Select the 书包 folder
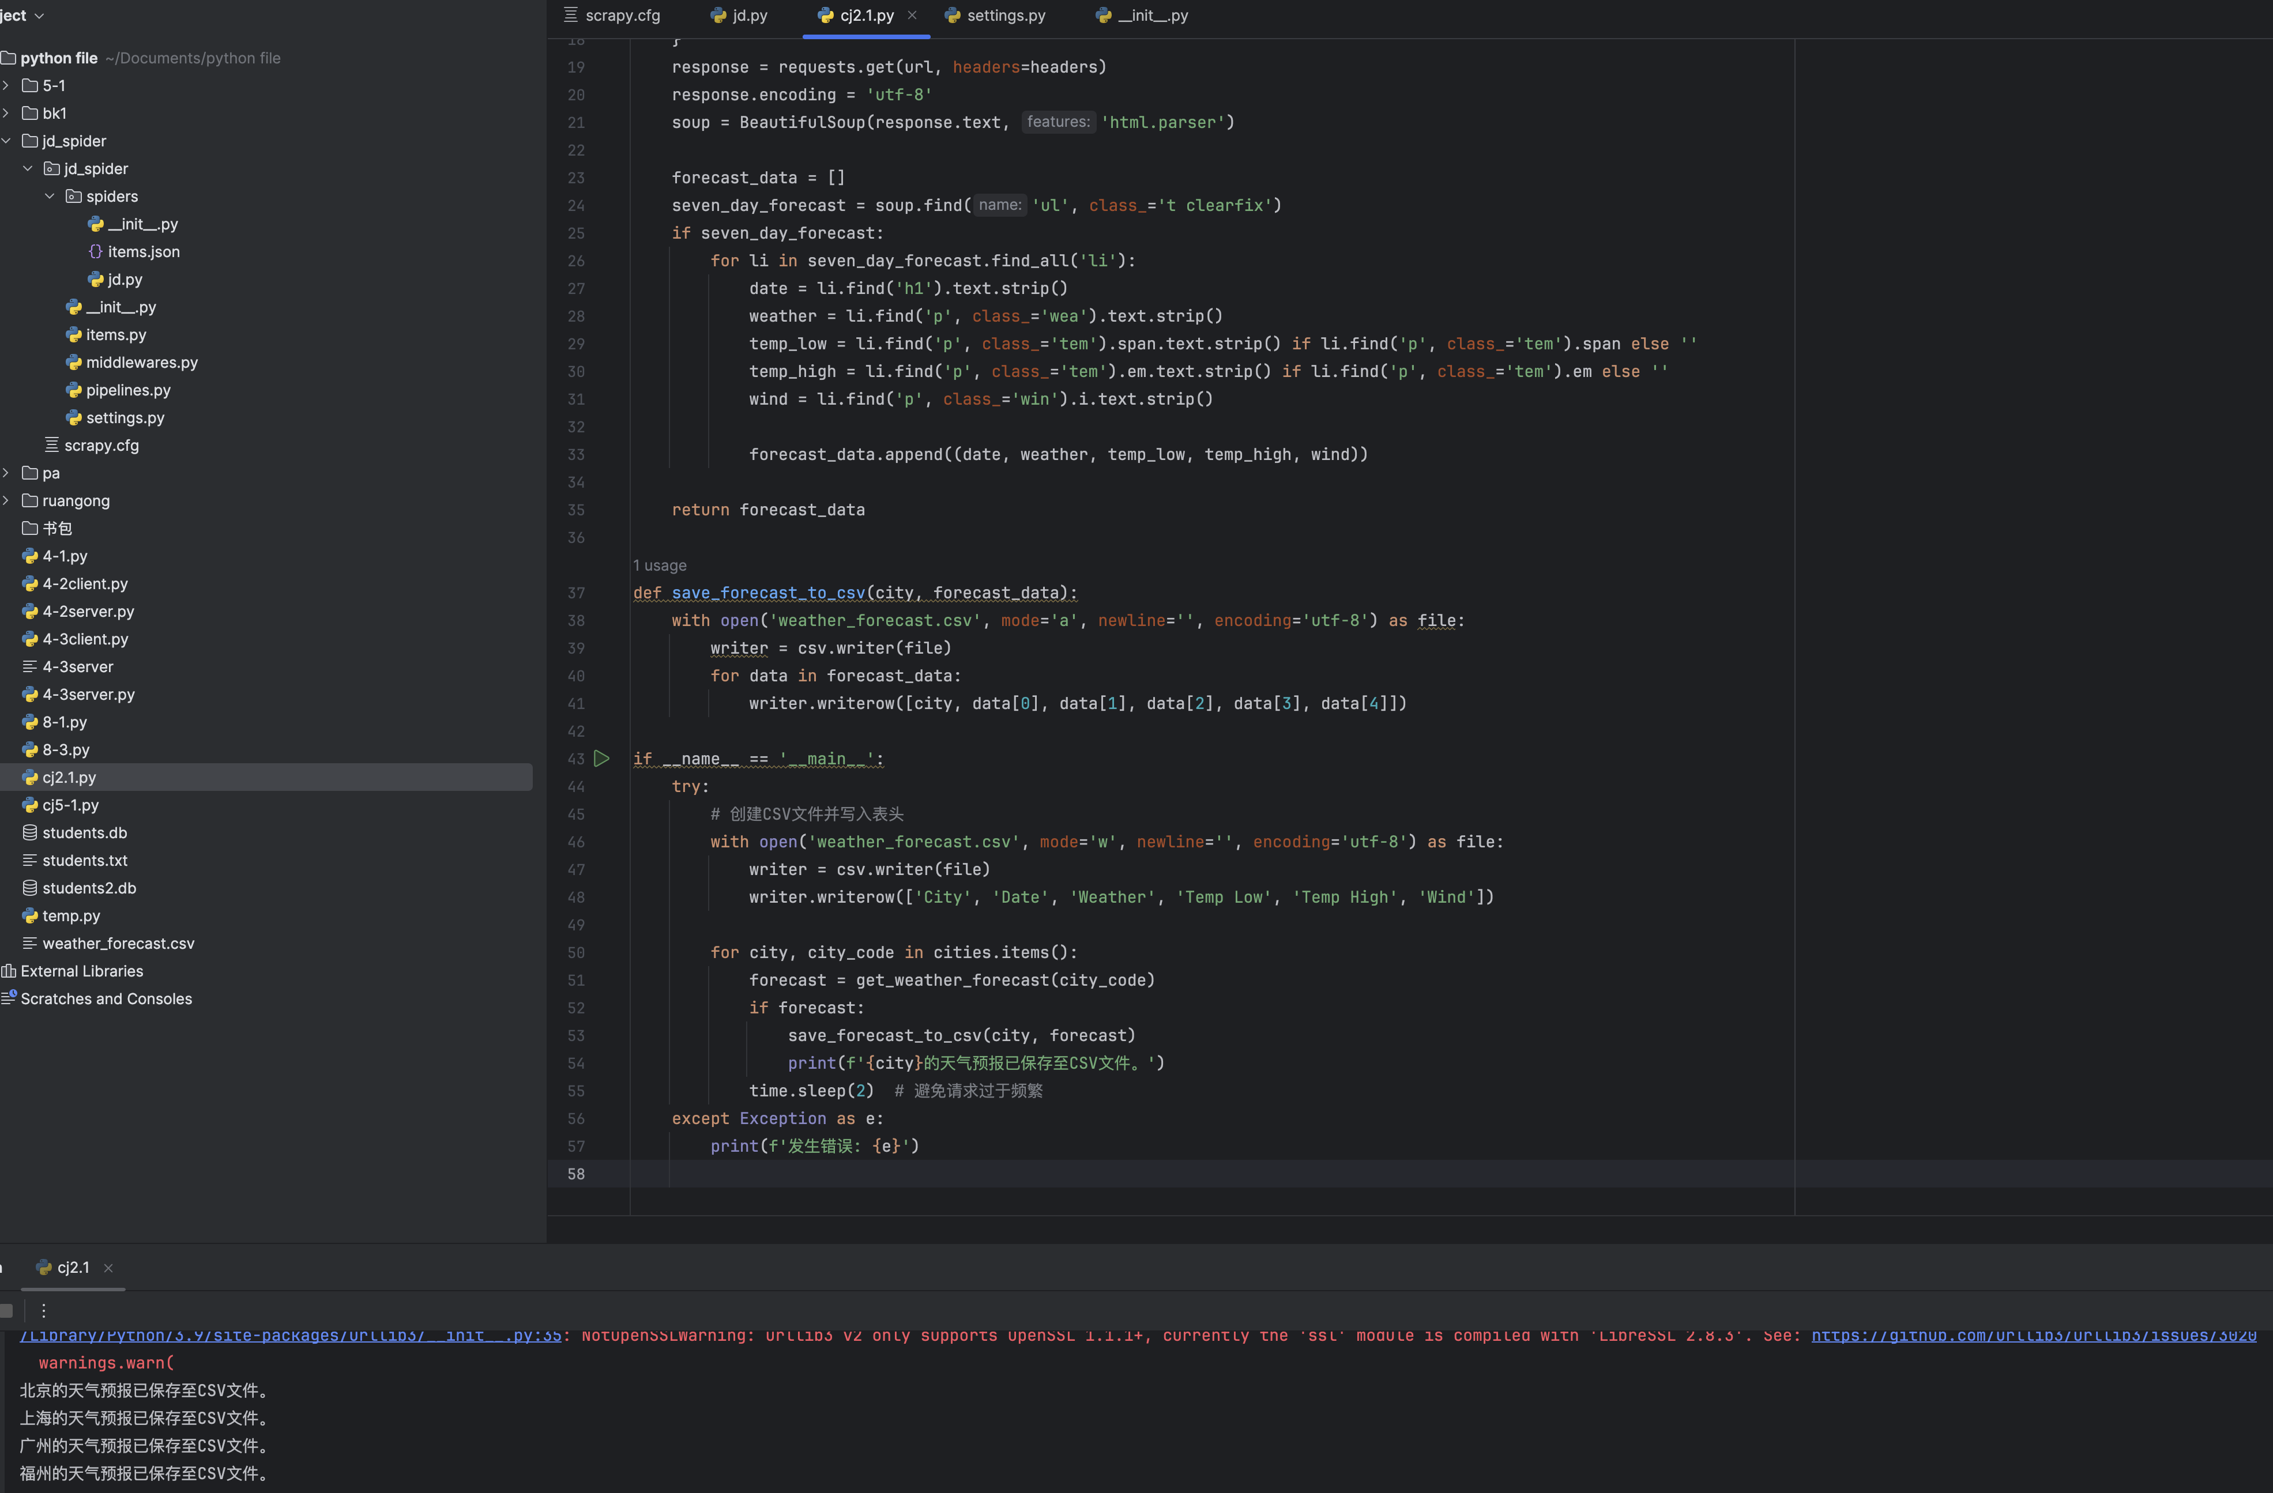The height and width of the screenshot is (1493, 2273). (x=47, y=528)
